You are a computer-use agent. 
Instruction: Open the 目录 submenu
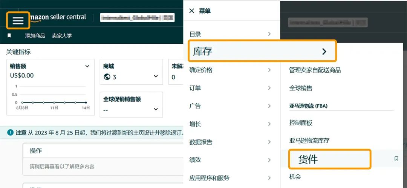tap(231, 34)
